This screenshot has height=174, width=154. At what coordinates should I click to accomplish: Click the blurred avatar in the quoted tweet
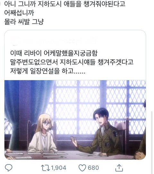coord(15,41)
